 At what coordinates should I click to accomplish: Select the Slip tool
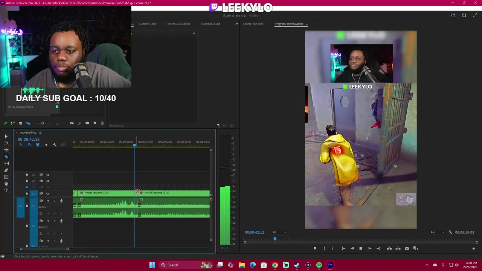click(x=6, y=163)
